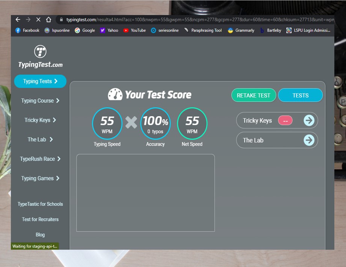This screenshot has height=267, width=346.
Task: Open the Tricky Keys card on the right
Action: coord(277,120)
